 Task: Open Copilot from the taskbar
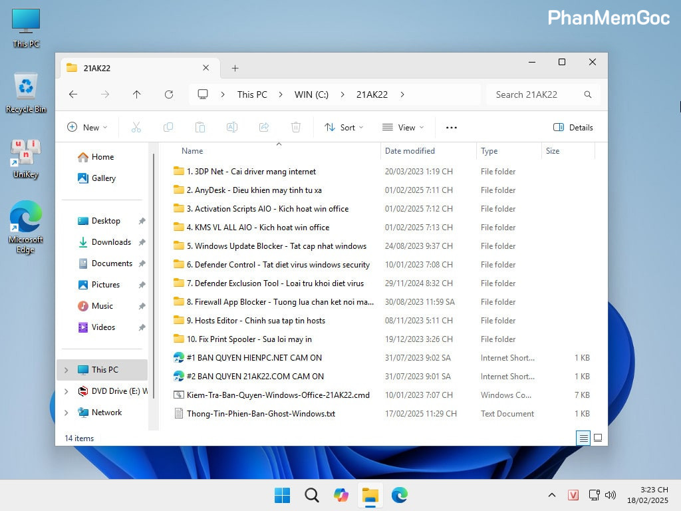(341, 495)
